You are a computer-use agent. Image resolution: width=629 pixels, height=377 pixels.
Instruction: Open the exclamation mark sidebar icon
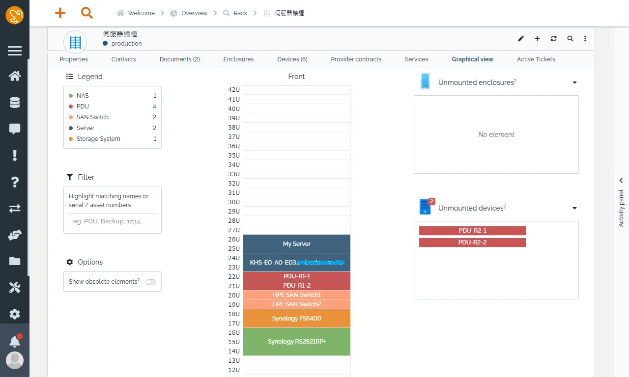tap(15, 156)
